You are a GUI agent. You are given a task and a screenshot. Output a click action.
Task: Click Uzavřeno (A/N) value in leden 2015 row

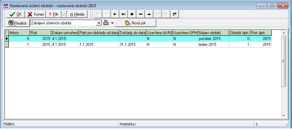tap(159, 45)
